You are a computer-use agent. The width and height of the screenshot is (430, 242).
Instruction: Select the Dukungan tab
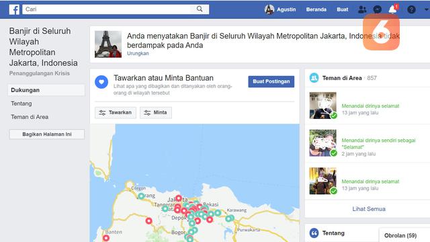[46, 90]
